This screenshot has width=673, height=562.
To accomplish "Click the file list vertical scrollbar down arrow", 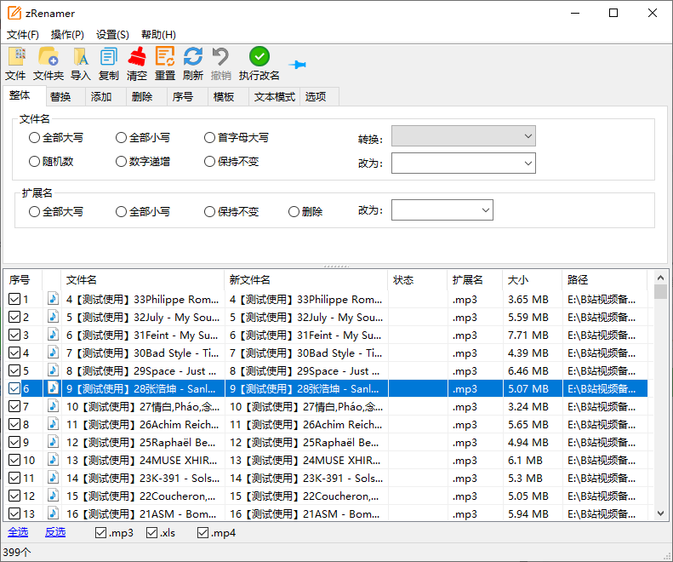I will click(x=661, y=513).
